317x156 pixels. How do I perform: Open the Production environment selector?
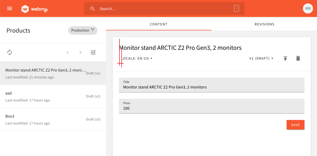click(83, 30)
